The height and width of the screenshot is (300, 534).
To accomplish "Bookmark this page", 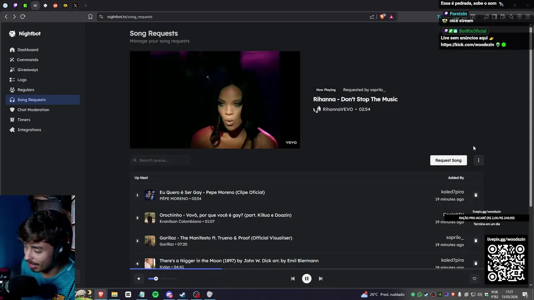I will pyautogui.click(x=90, y=17).
